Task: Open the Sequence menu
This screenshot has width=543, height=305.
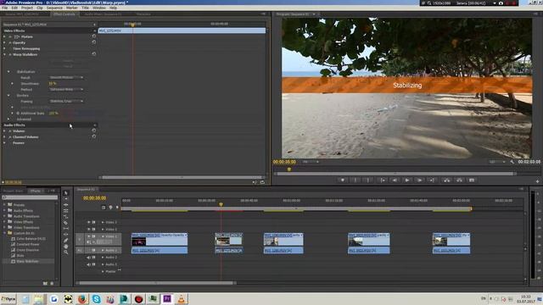Action: (54, 8)
